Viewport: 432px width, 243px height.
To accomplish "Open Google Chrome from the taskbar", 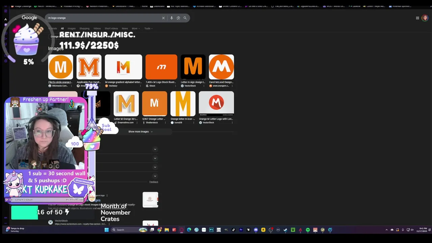I will click(x=159, y=230).
